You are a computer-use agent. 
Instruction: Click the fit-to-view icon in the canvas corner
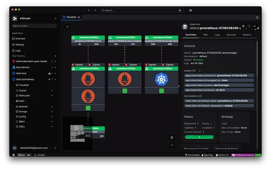[172, 145]
